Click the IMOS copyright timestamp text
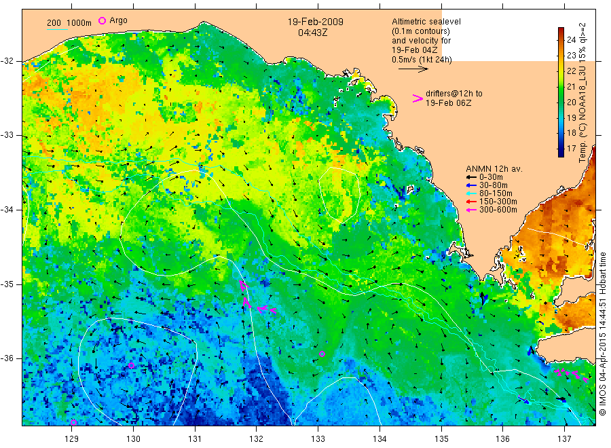 pyautogui.click(x=603, y=333)
